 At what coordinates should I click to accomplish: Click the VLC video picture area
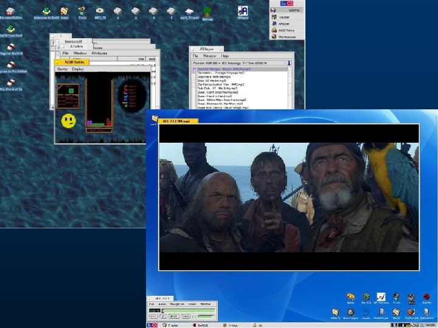point(289,197)
